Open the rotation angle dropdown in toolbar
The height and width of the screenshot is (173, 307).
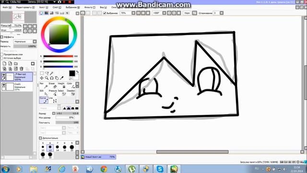point(164,13)
